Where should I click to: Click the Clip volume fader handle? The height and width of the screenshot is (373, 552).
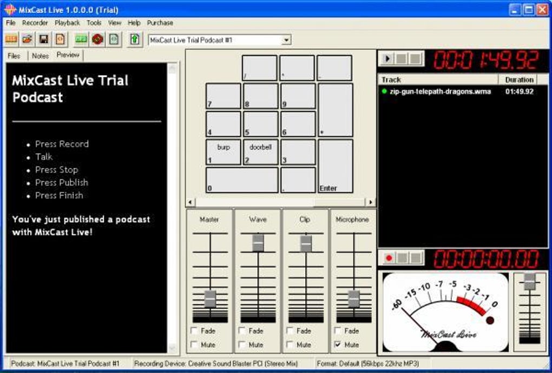306,244
